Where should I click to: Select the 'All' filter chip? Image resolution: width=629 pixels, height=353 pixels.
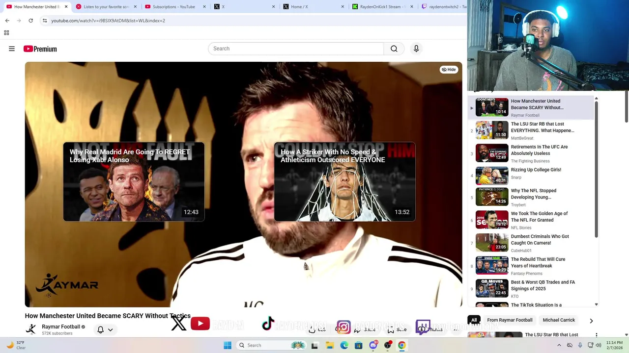474,320
